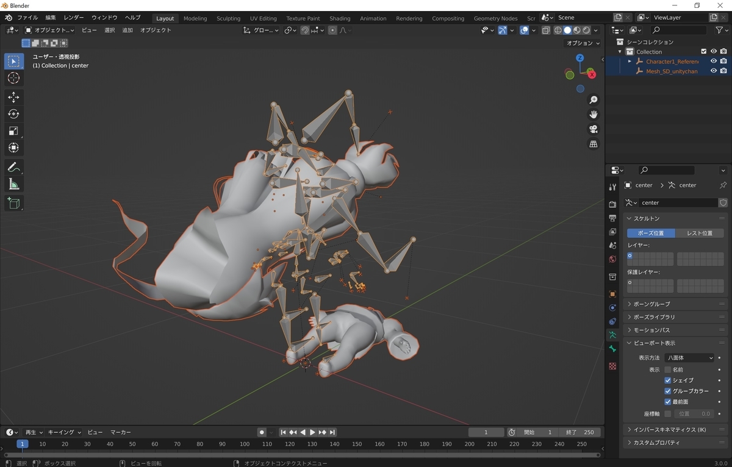Click the play animation button
732x467 pixels.
click(312, 432)
